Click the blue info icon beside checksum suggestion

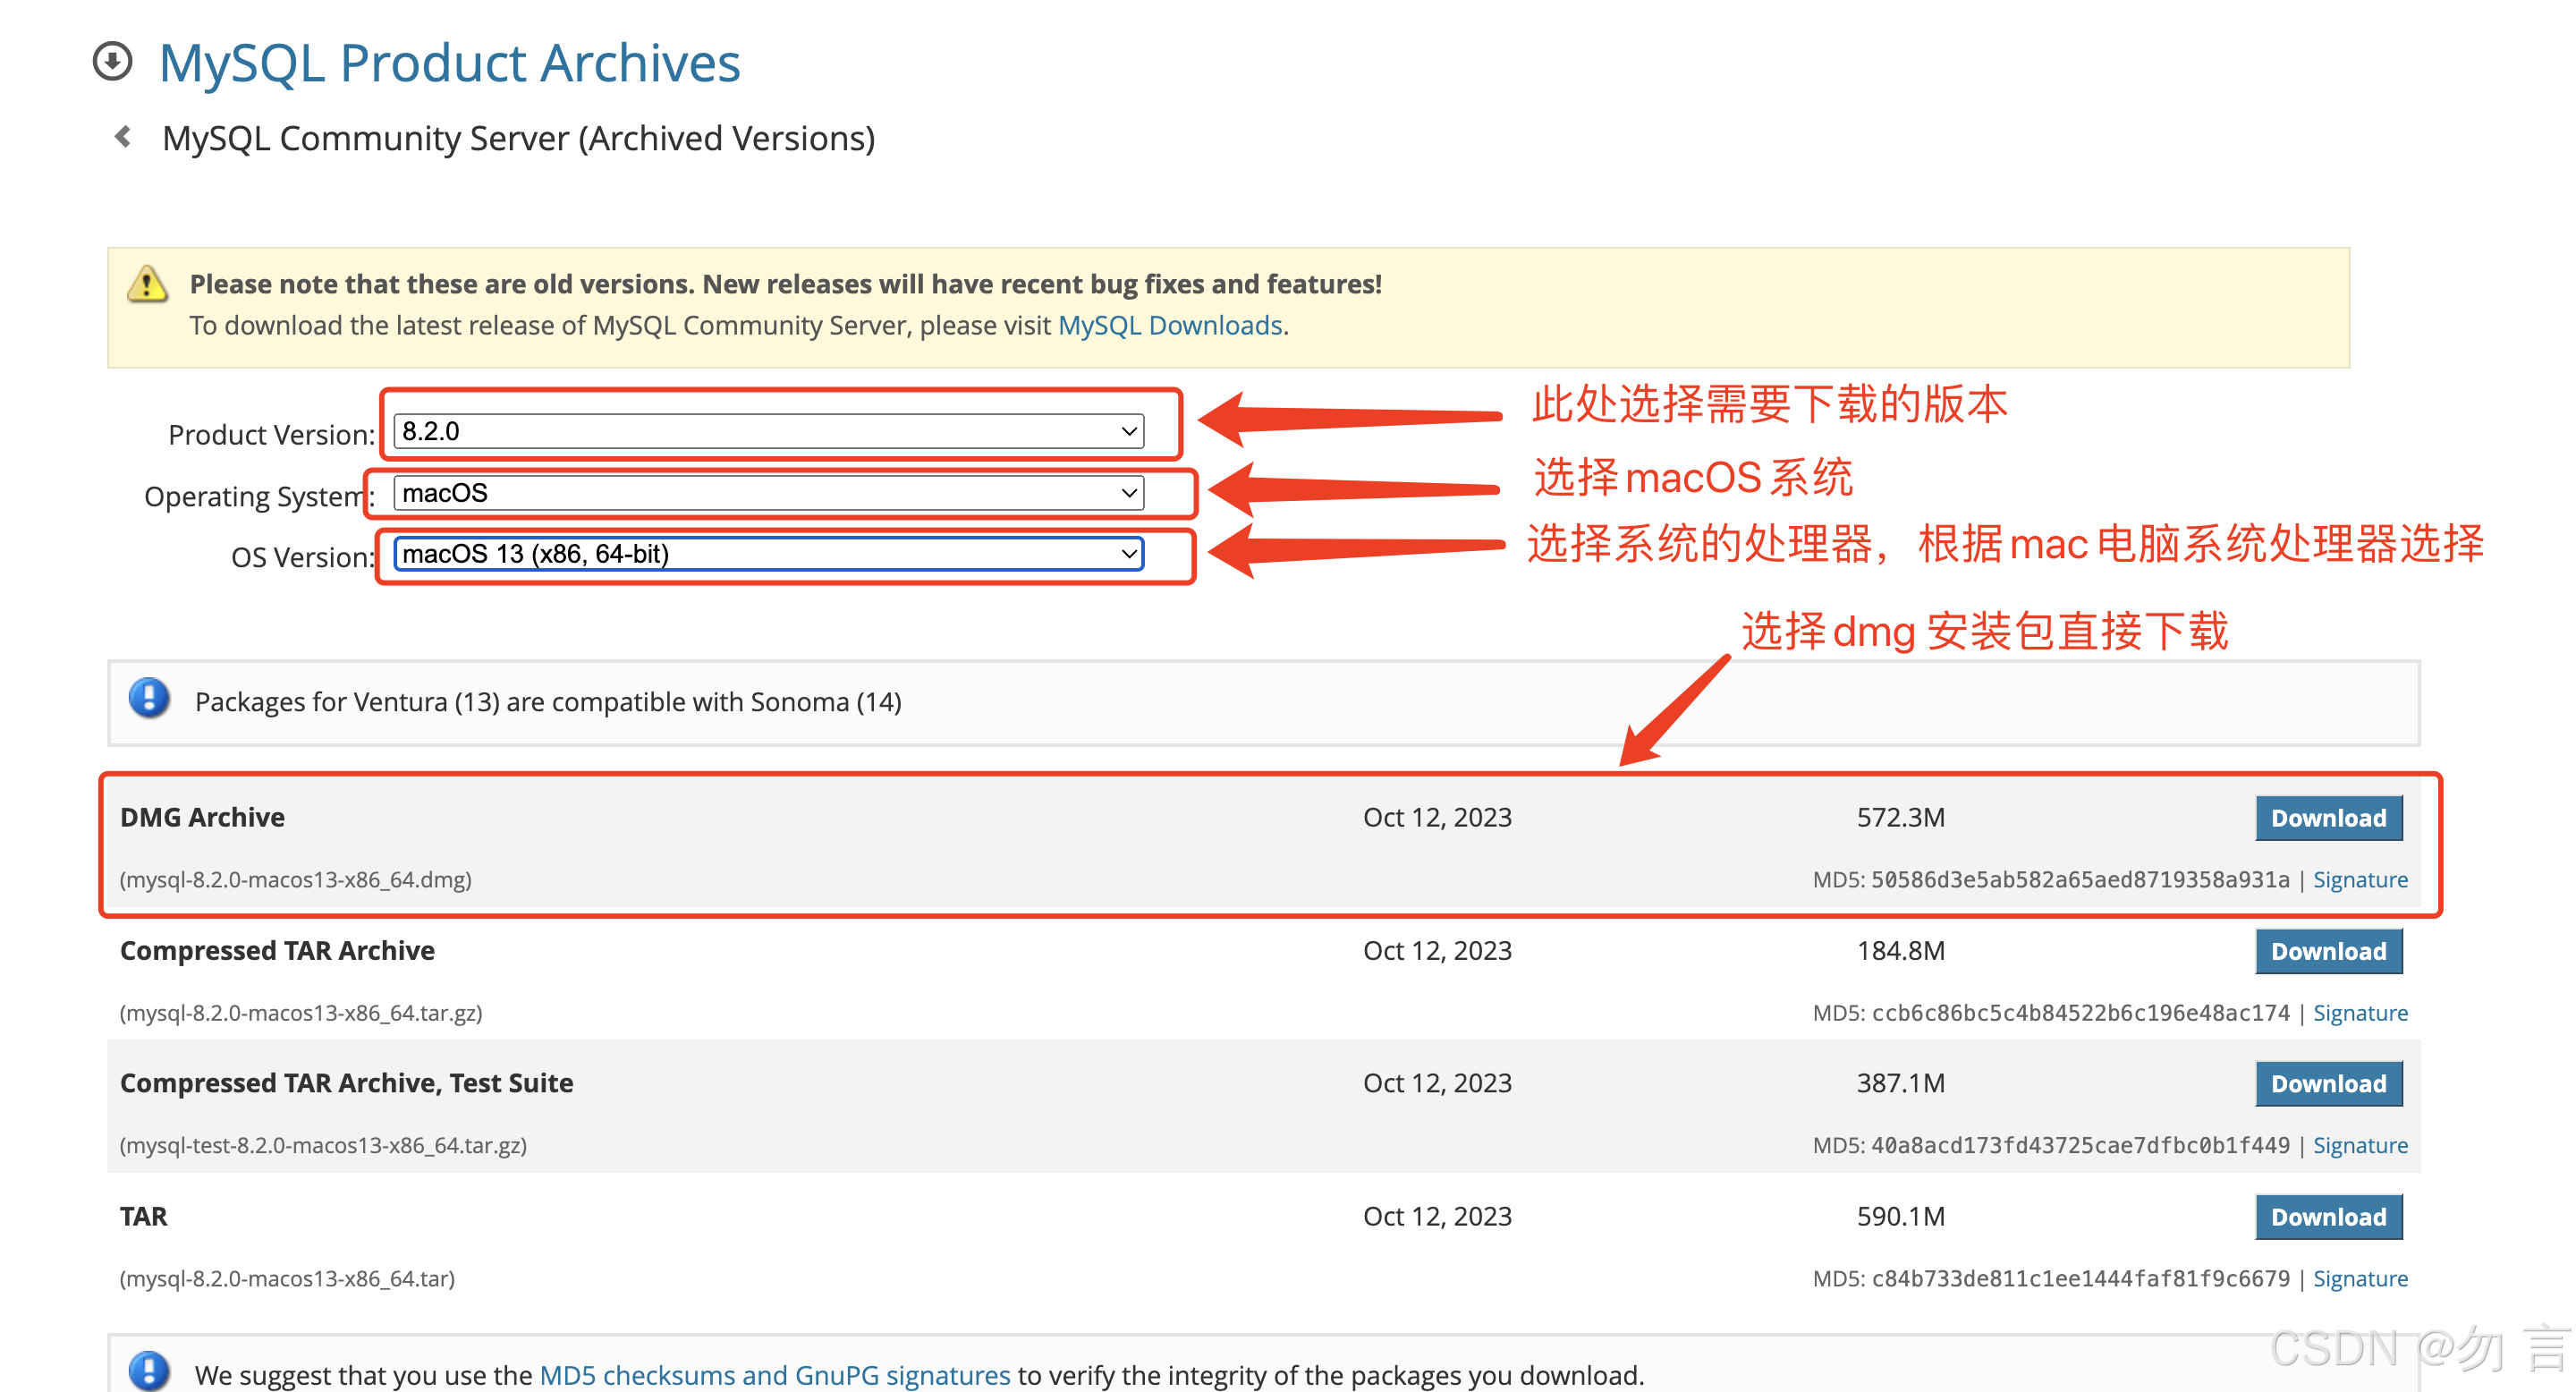(150, 1371)
